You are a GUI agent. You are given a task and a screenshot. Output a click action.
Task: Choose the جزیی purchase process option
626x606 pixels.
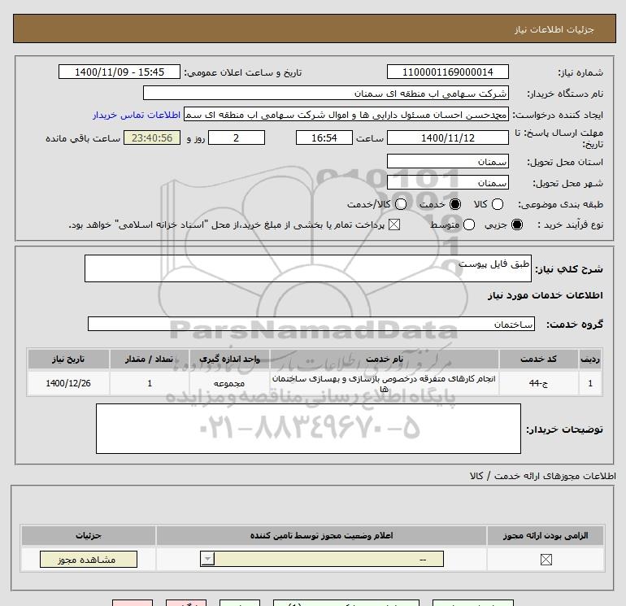coord(516,225)
